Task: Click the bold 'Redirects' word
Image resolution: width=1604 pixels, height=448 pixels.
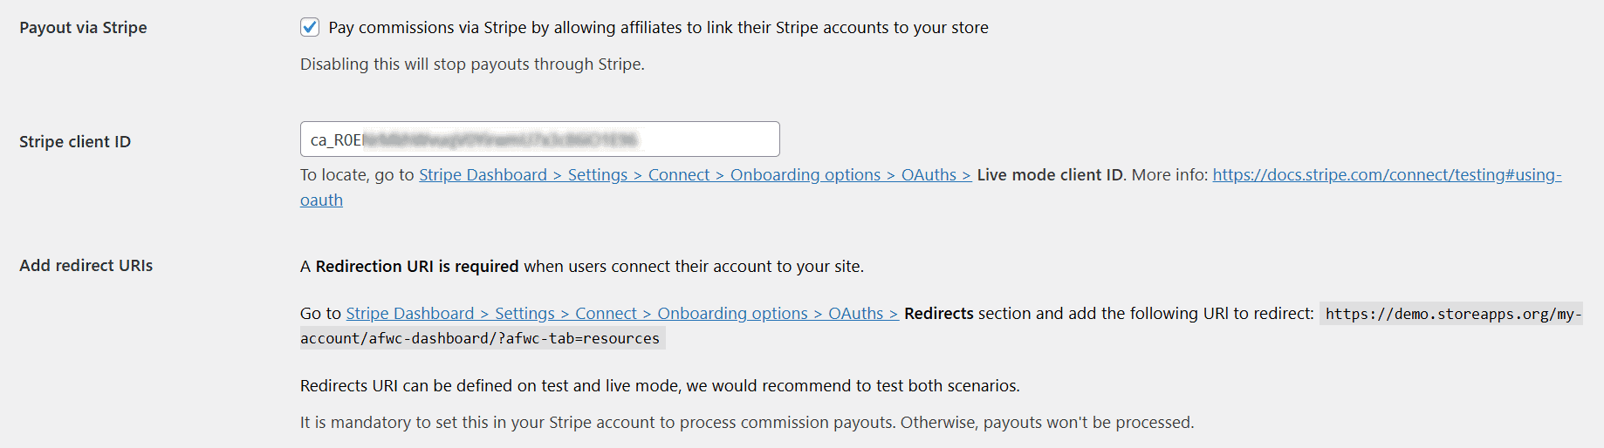Action: tap(939, 314)
